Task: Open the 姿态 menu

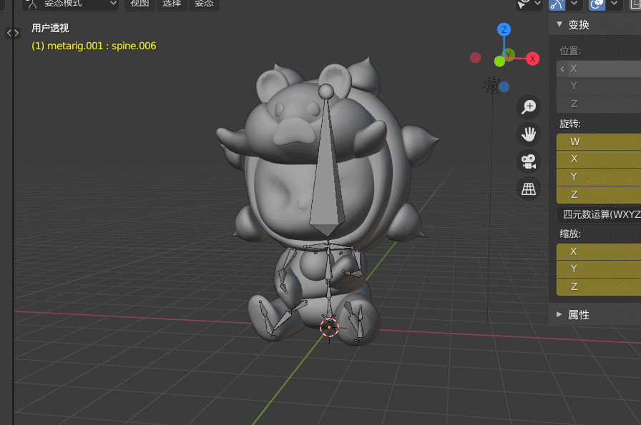Action: click(204, 4)
